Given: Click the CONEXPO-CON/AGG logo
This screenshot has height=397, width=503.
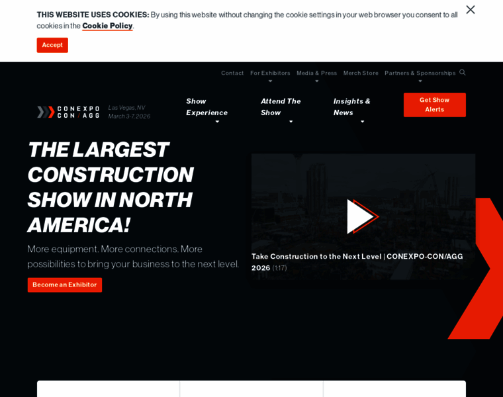Looking at the screenshot, I should [68, 112].
